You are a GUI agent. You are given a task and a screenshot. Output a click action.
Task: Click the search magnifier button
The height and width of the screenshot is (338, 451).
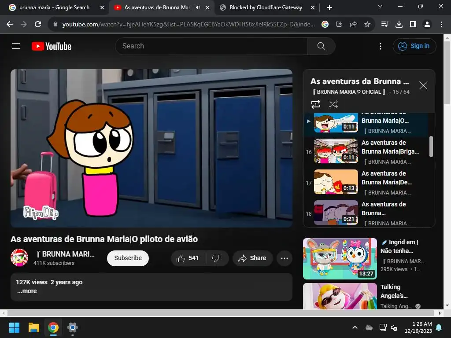coord(321,46)
